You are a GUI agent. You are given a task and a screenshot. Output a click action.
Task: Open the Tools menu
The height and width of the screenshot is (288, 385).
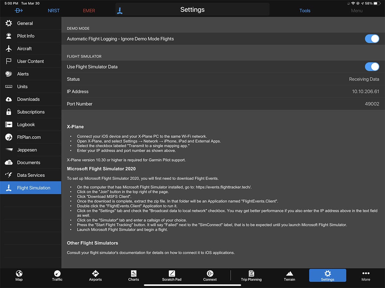tap(305, 11)
